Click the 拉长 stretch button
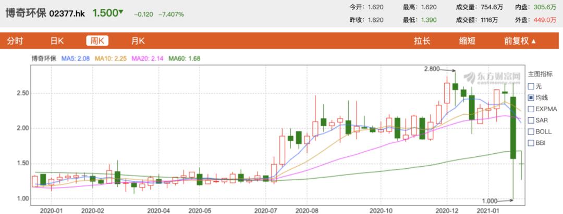Viewport: 563px width, 214px height. (422, 41)
